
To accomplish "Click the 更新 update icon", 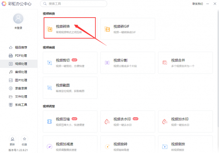I will pyautogui.click(x=12, y=139).
